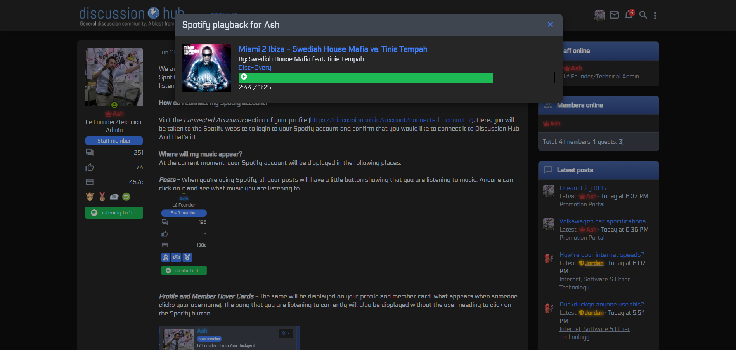Click the avatar beside Volkswagen car specifications
The height and width of the screenshot is (350, 736).
coord(549,224)
